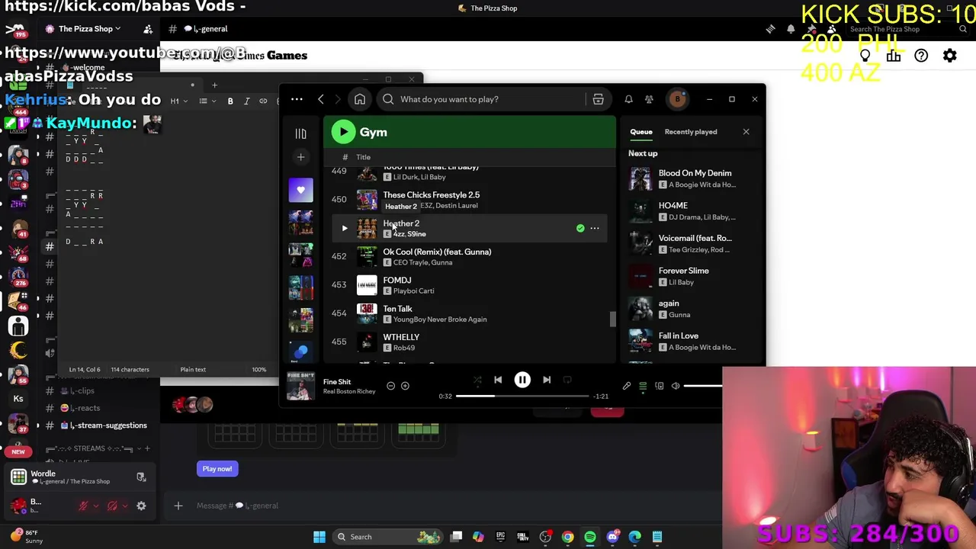Screen dimensions: 976x549
Task: Select Ten Talk track row
Action: click(470, 313)
